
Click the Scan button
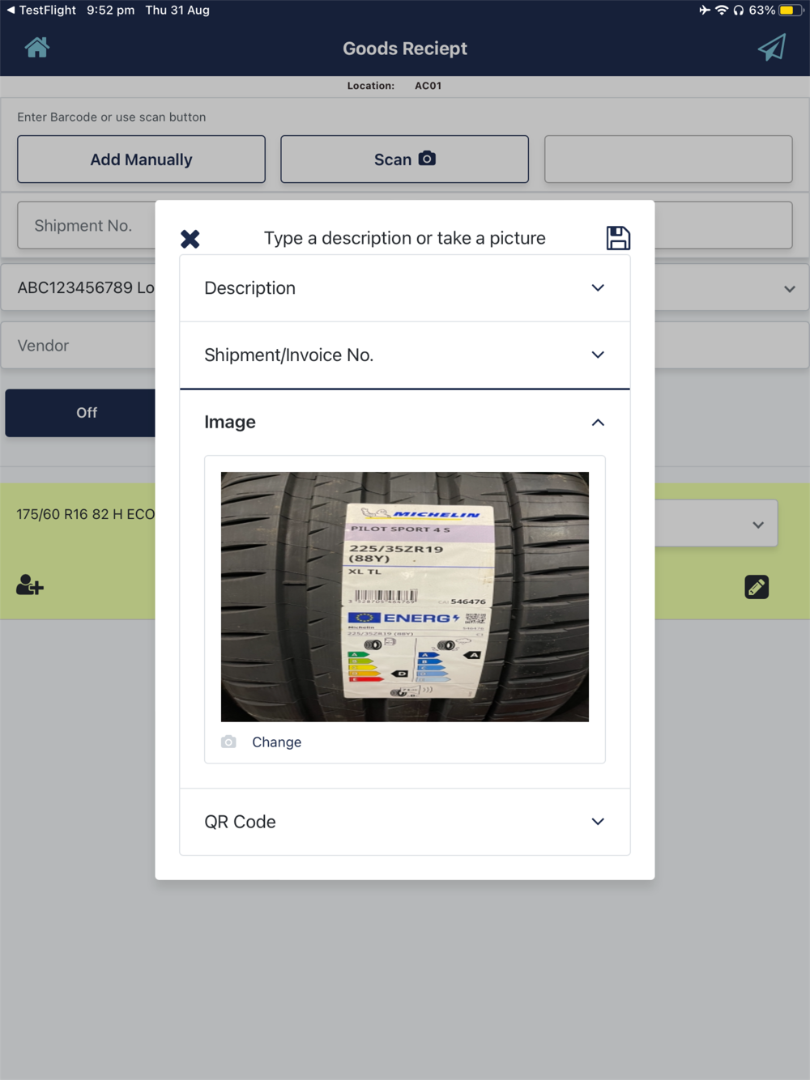[x=404, y=159]
